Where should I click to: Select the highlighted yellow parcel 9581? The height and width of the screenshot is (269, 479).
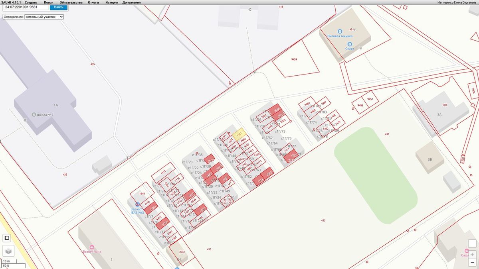point(239,134)
